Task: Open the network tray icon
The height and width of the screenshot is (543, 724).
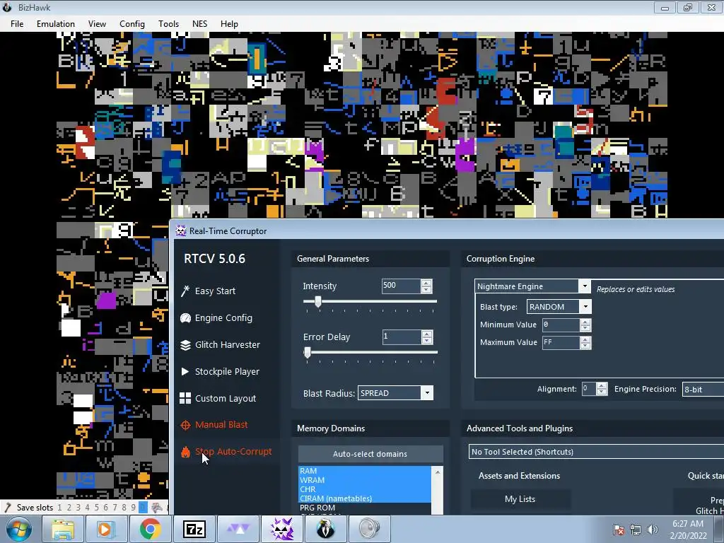Action: (636, 530)
